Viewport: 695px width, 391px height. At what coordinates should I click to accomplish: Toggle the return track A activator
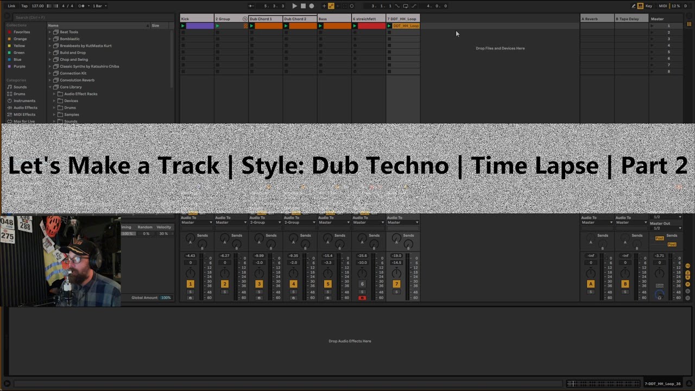coord(591,284)
